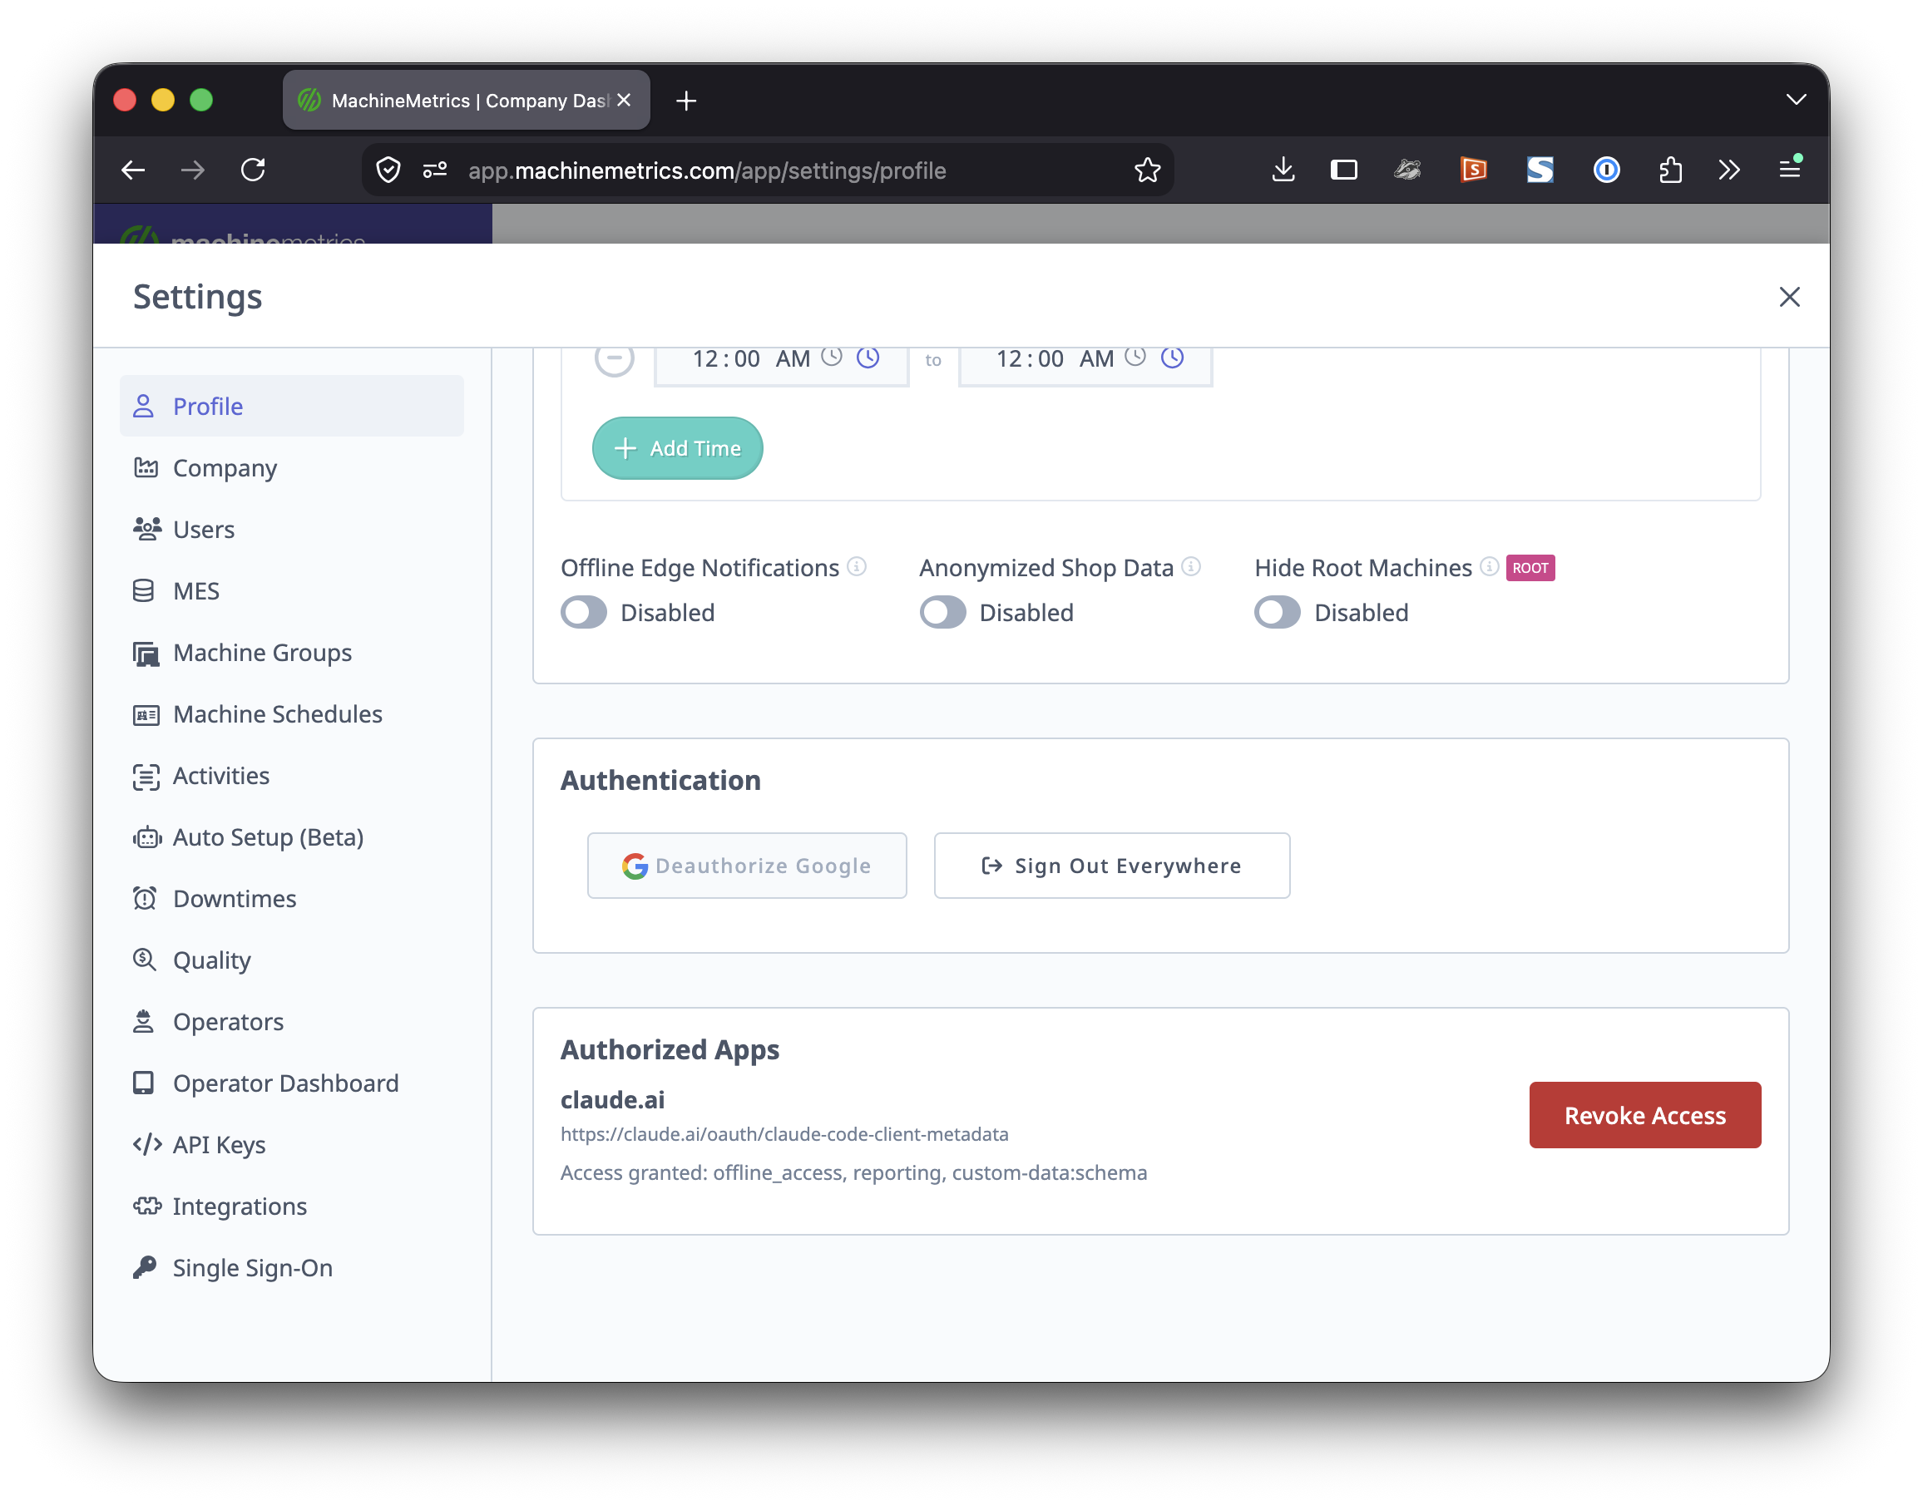This screenshot has height=1505, width=1923.
Task: Open a new browser tab
Action: coord(685,101)
